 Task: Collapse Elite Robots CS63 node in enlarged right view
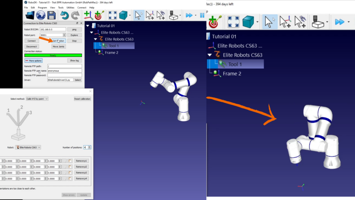[x=210, y=55]
